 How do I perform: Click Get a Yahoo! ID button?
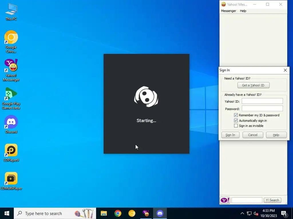[x=254, y=85]
